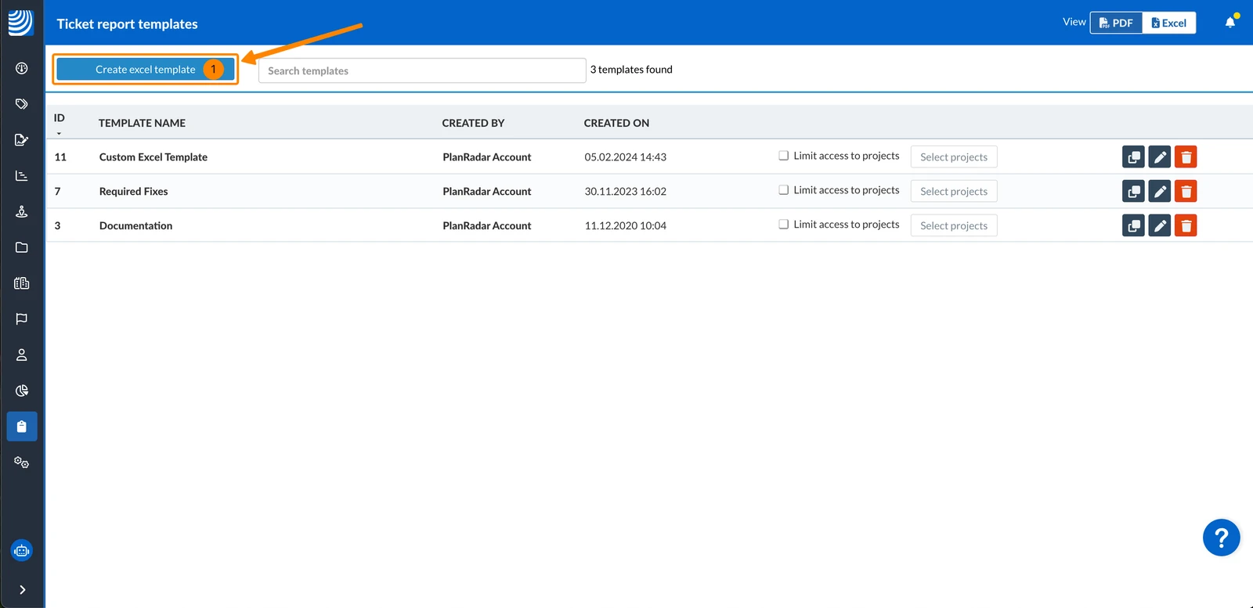Open the user person icon in sidebar
The height and width of the screenshot is (608, 1253).
(22, 354)
